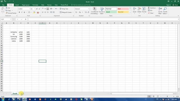
Task: Toggle Middle Align
Action: tap(45, 9)
